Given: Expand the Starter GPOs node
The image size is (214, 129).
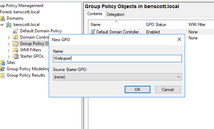Looking at the screenshot, I should tap(9, 57).
